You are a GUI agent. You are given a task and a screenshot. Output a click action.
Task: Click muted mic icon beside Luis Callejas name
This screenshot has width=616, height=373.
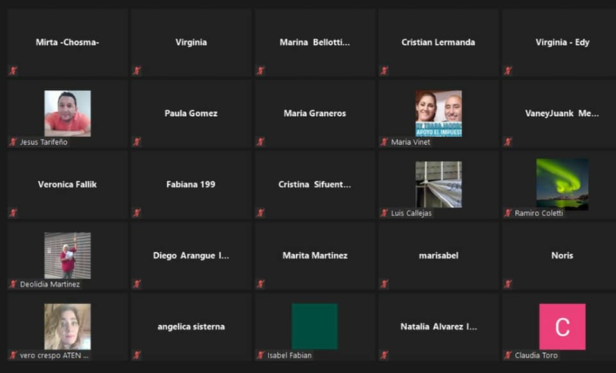tap(384, 213)
